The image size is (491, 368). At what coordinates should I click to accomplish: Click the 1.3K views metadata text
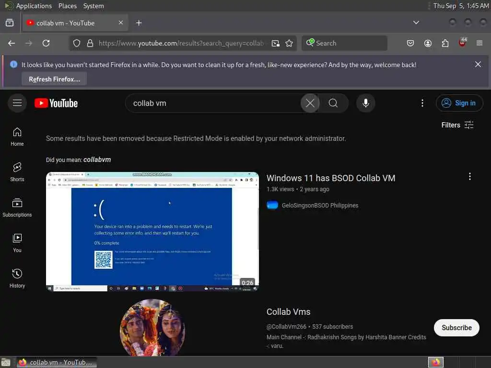280,189
